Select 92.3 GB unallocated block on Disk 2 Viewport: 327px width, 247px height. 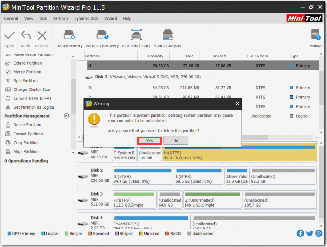coord(283,176)
